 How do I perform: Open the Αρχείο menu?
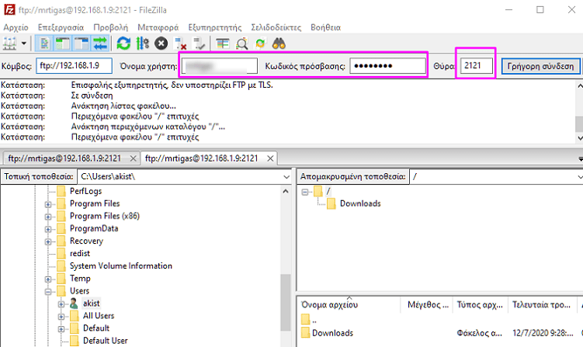click(x=16, y=27)
